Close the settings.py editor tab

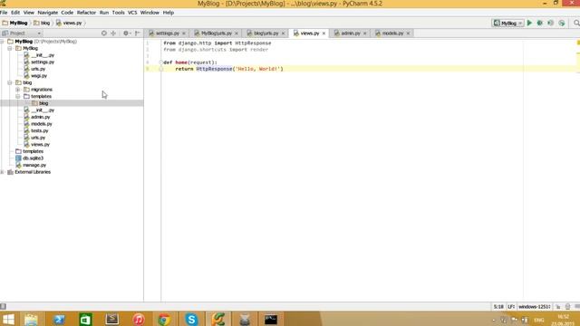pyautogui.click(x=184, y=34)
